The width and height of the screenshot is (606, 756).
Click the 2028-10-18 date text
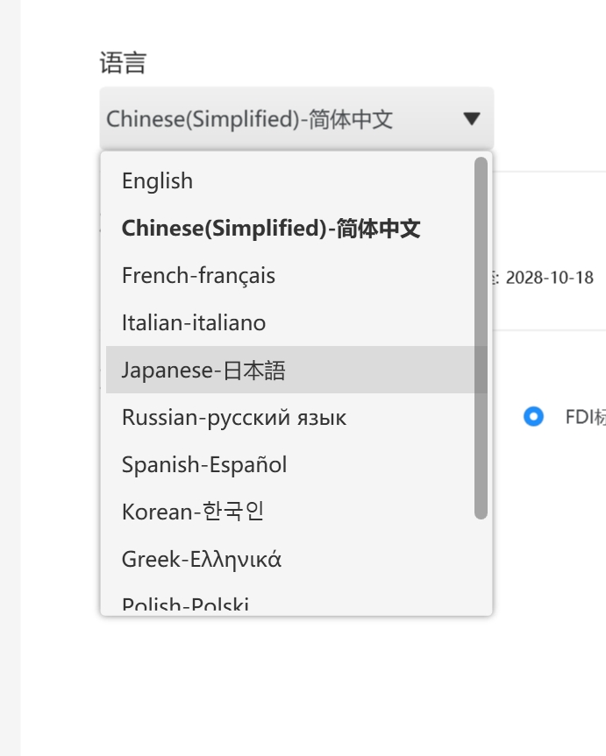pos(549,279)
